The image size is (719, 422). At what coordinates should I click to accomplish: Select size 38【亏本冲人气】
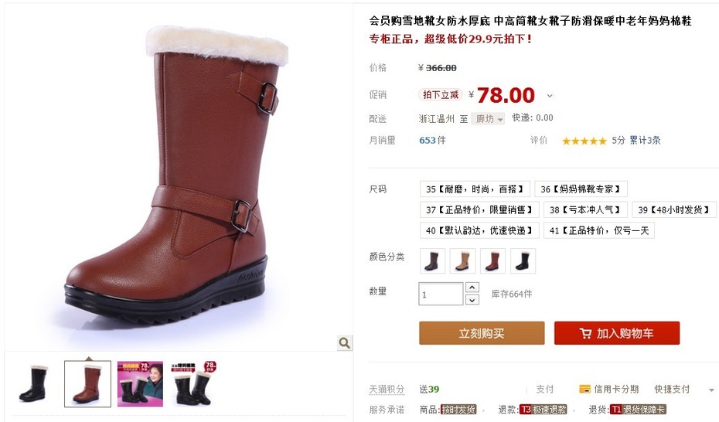[x=584, y=210]
